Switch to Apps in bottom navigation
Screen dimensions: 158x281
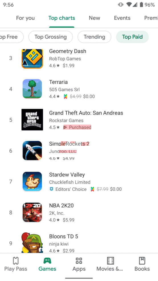click(x=79, y=264)
